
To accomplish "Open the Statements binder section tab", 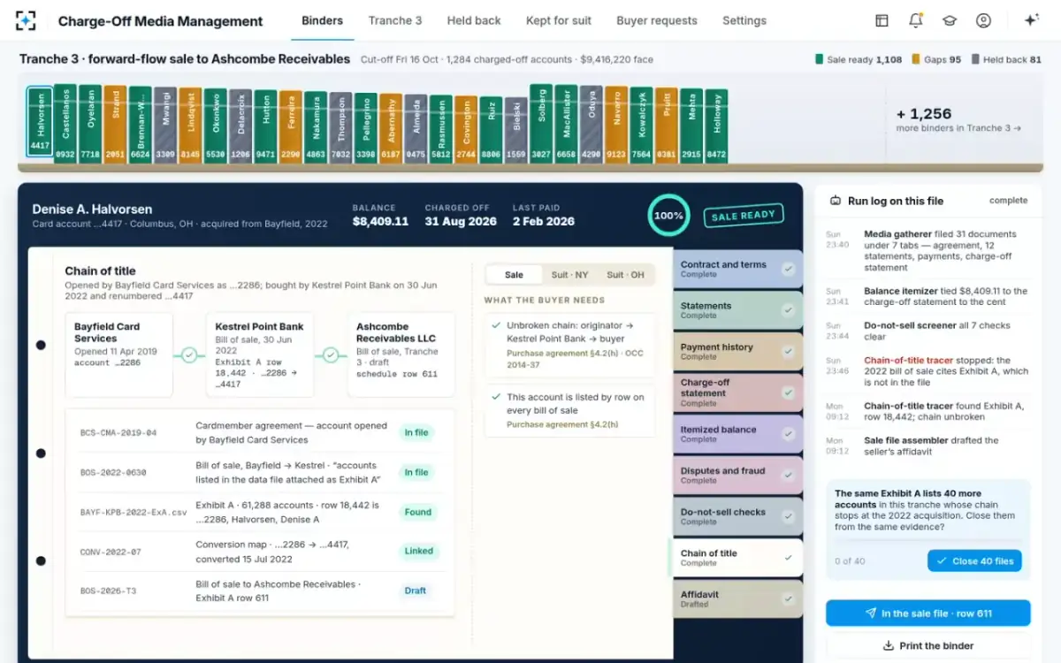I will pos(737,310).
